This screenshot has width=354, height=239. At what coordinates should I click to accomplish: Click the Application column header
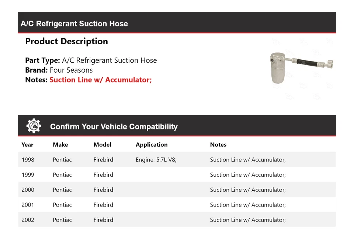pyautogui.click(x=152, y=145)
